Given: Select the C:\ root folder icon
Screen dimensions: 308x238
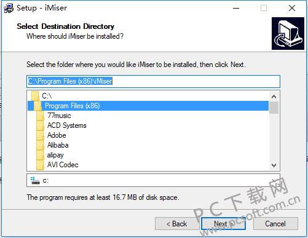Looking at the screenshot, I should pos(35,96).
